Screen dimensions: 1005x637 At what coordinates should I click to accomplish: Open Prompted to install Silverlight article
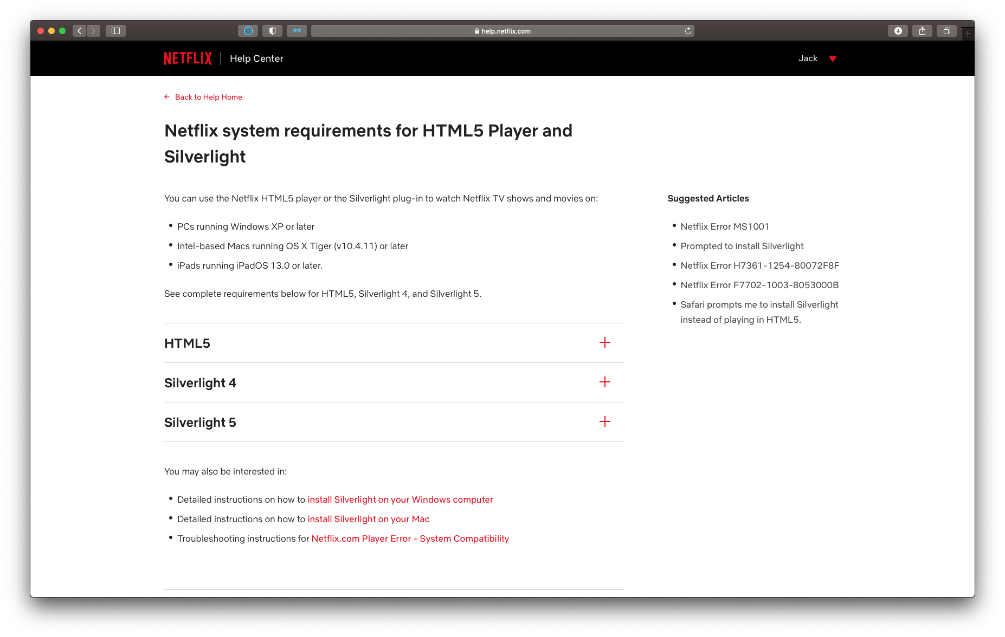(x=742, y=246)
